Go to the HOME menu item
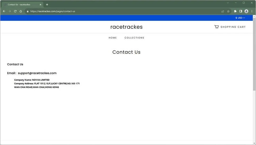The image size is (256, 145). tap(113, 38)
